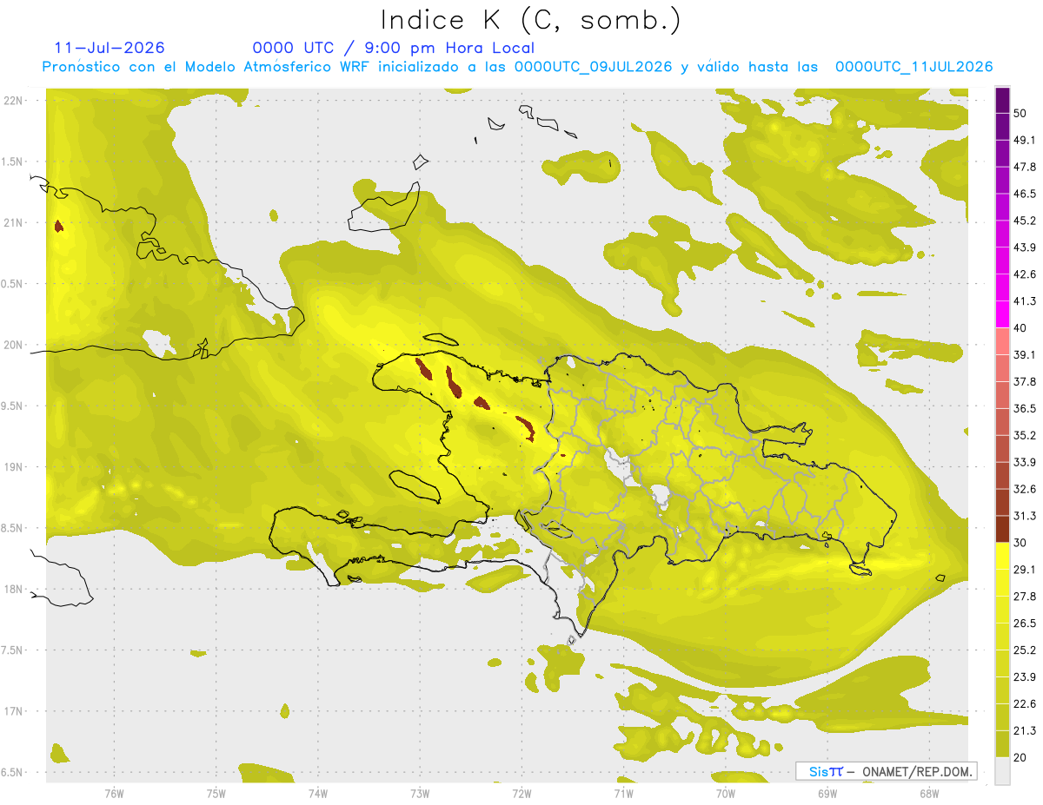The width and height of the screenshot is (1043, 805).
Task: Click the colorbar value "50"
Action: click(x=1022, y=113)
